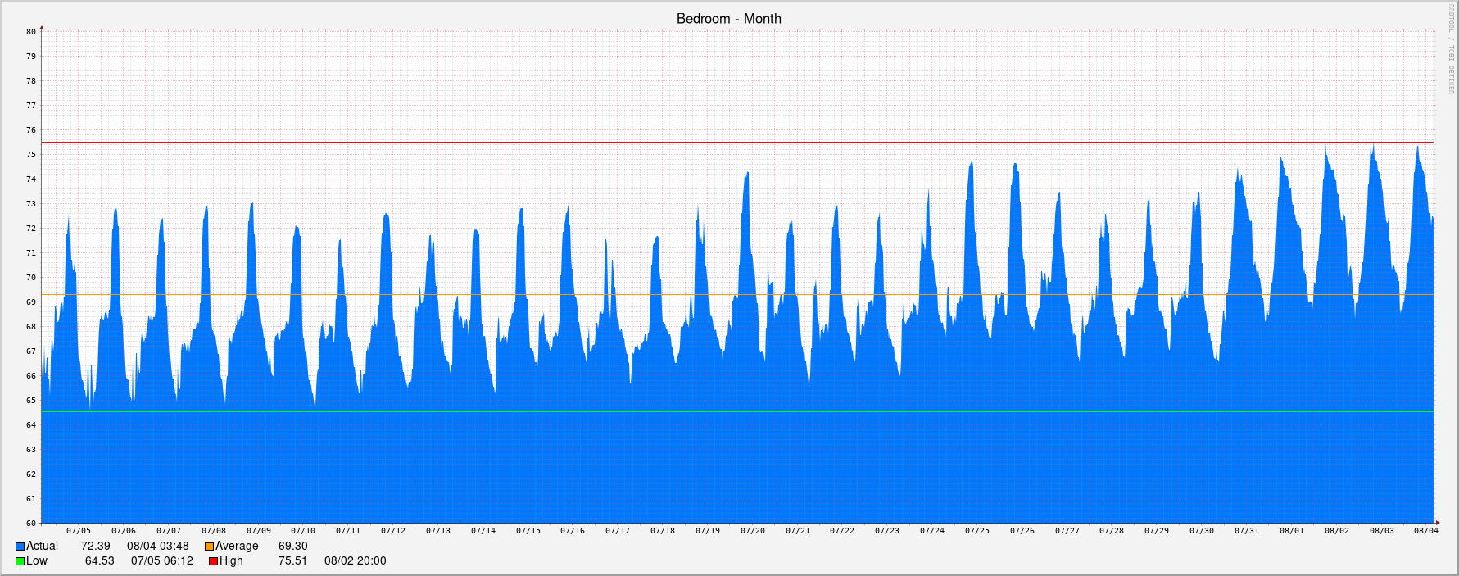Click the timestamp 08/04 03:48
Screen dimensions: 1459x576
[x=158, y=546]
